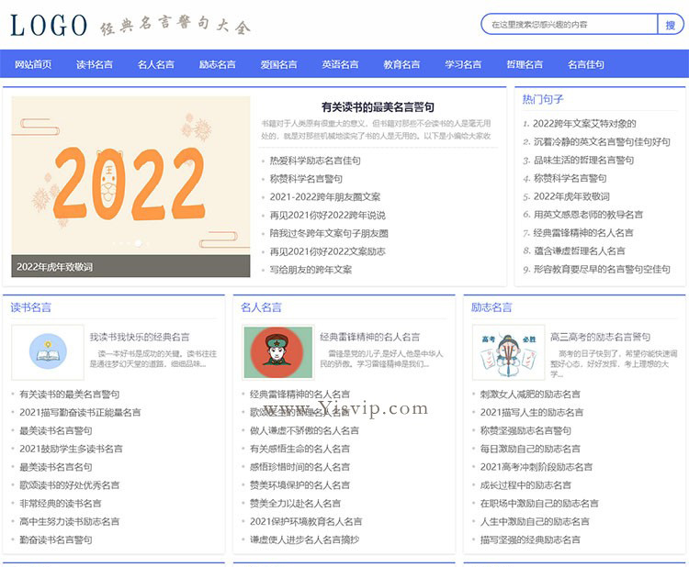The image size is (689, 567).
Task: Open 再见2021你好2022跨年说说 link
Action: (327, 215)
